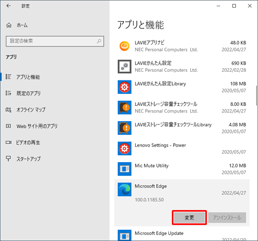Viewport: 258px width, 241px height.
Task: Click the app list vertical scrollbar
Action: point(256,95)
